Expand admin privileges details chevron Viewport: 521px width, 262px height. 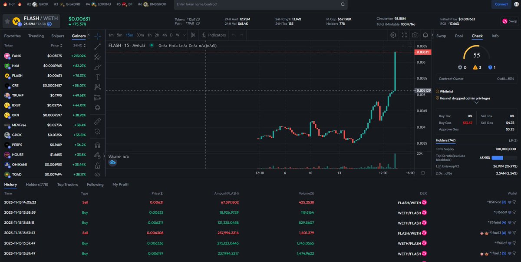[476, 103]
